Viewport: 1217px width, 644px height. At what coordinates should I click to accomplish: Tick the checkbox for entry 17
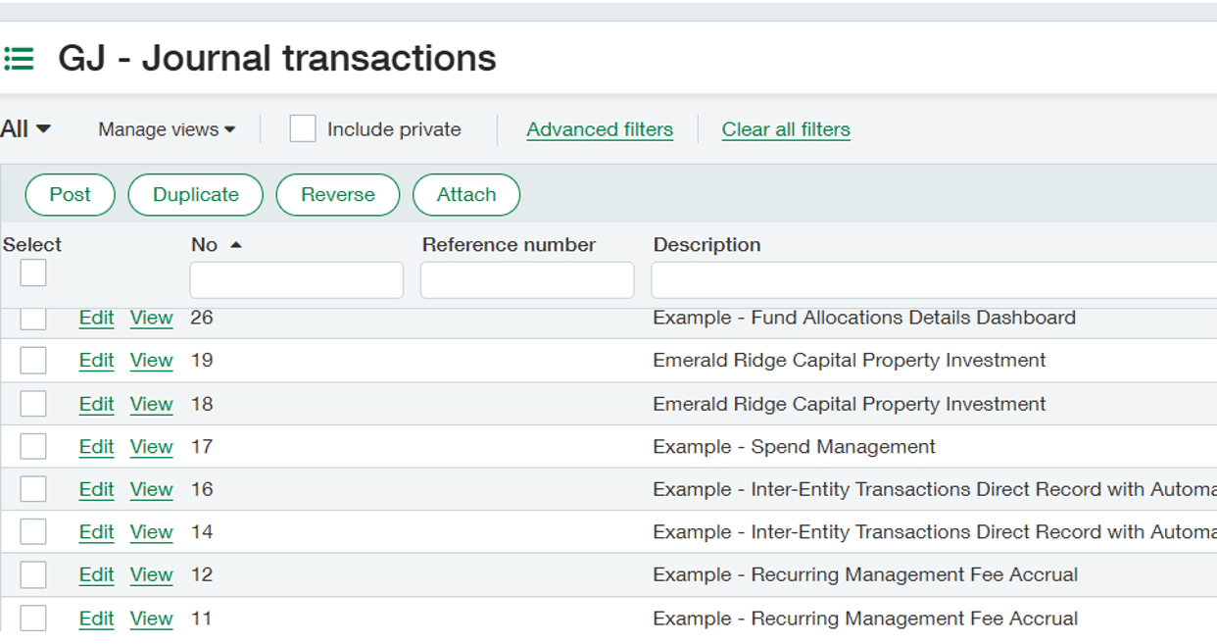coord(33,447)
